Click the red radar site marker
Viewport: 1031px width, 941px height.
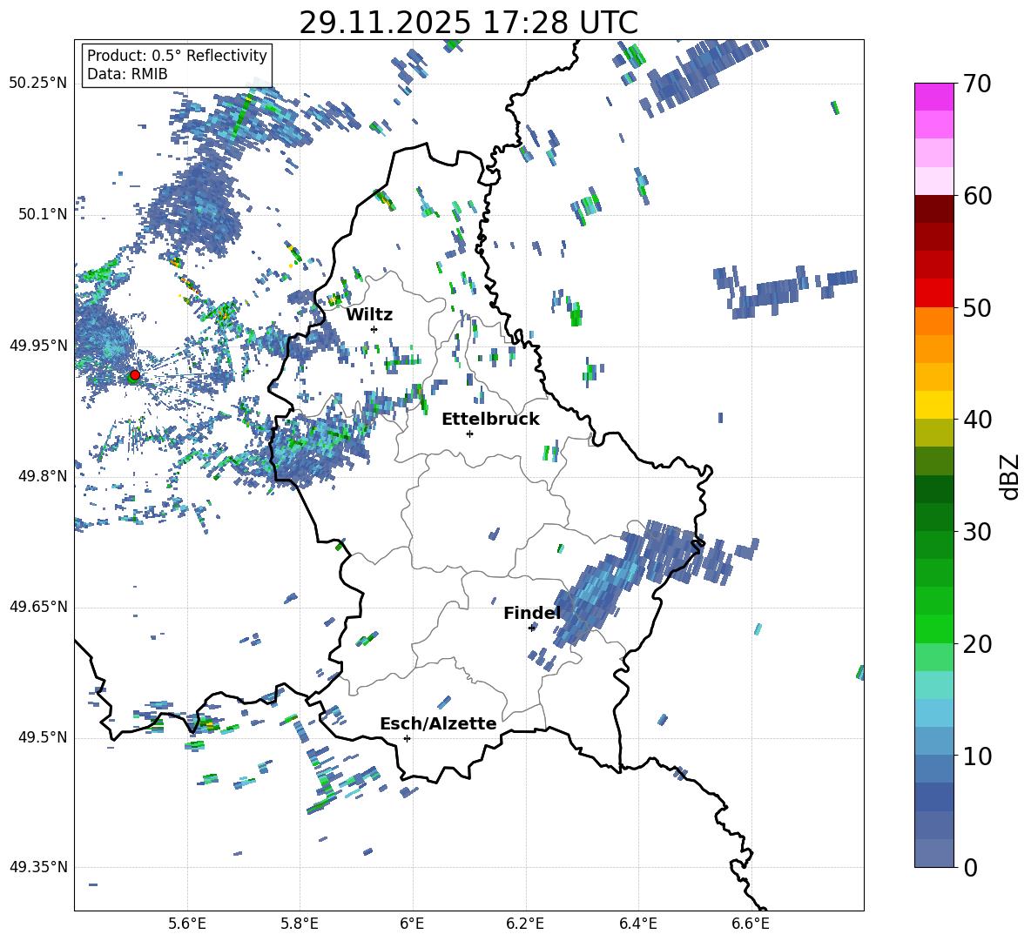(x=135, y=375)
